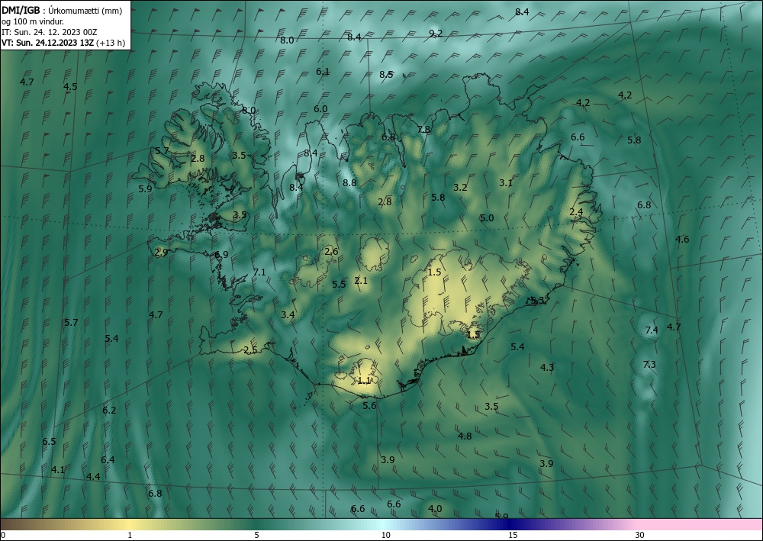
Task: Click the 6.0 value label
Action: click(320, 109)
